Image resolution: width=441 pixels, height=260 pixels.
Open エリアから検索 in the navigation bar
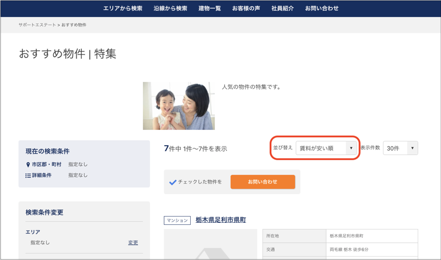(x=122, y=8)
